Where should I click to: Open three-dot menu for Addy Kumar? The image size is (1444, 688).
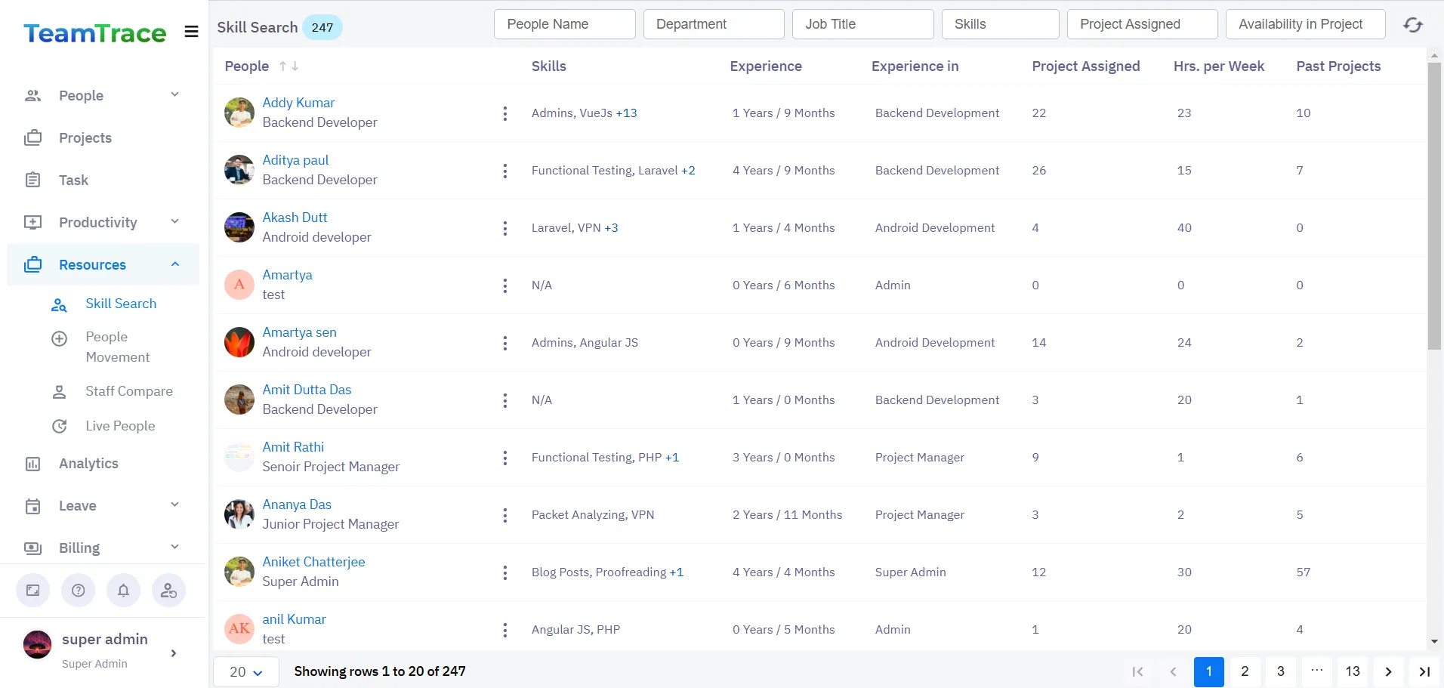click(504, 113)
